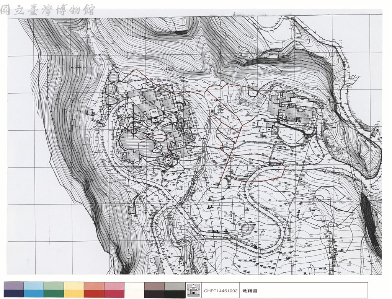Click the CHPT14461002 catalog number

220,291
